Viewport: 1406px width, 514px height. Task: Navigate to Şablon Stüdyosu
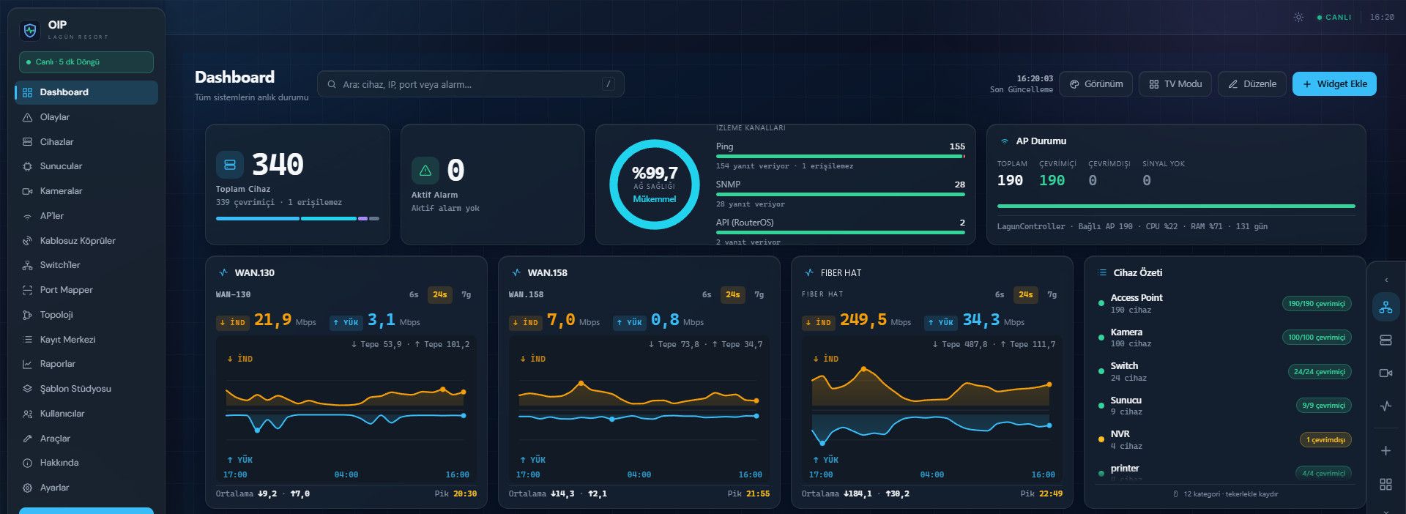point(86,389)
